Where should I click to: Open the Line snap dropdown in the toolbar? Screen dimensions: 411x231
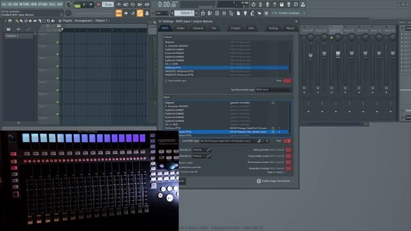[162, 13]
